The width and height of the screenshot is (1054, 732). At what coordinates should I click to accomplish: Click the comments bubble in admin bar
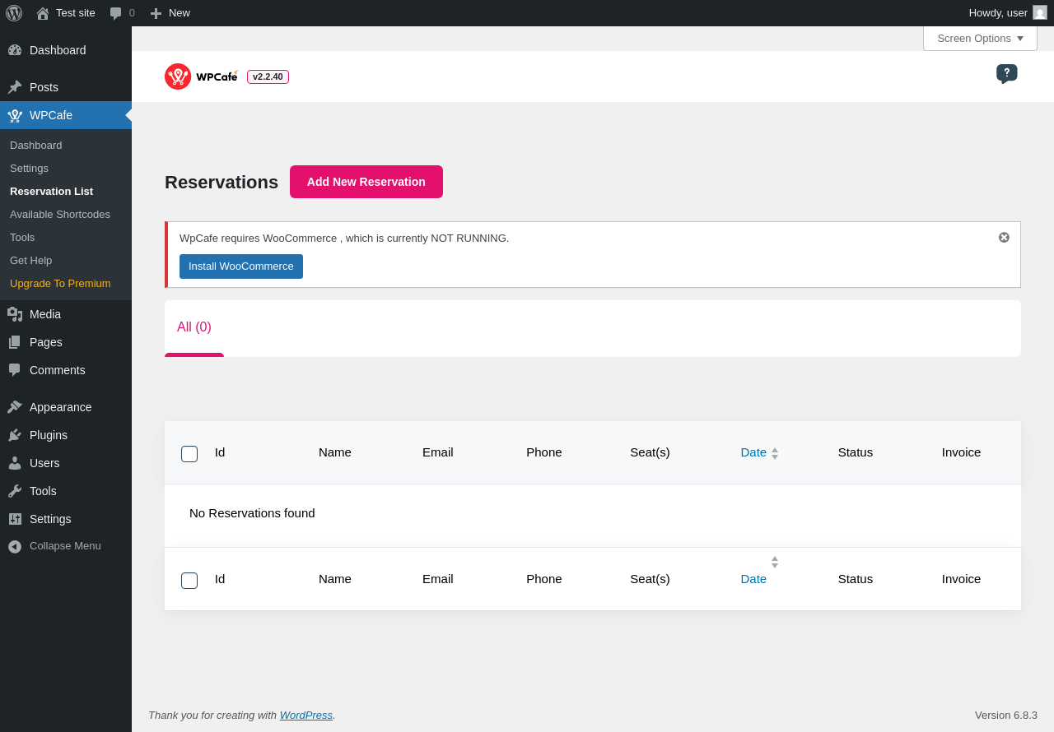[116, 13]
